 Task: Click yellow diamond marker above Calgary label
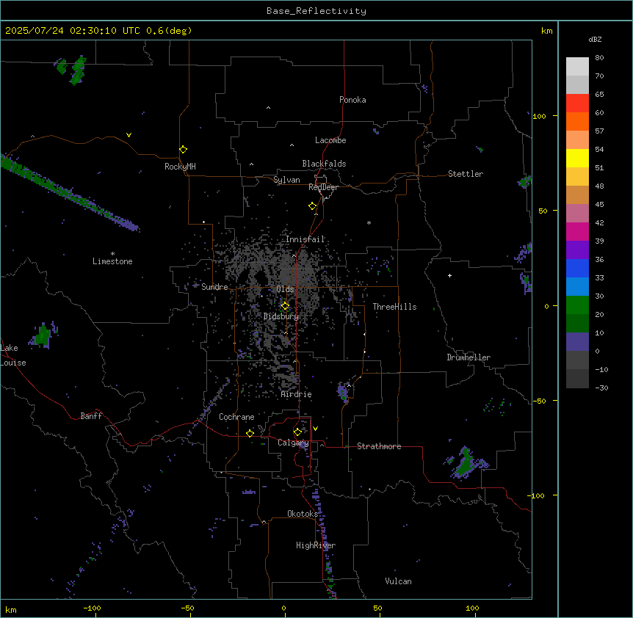click(x=297, y=432)
